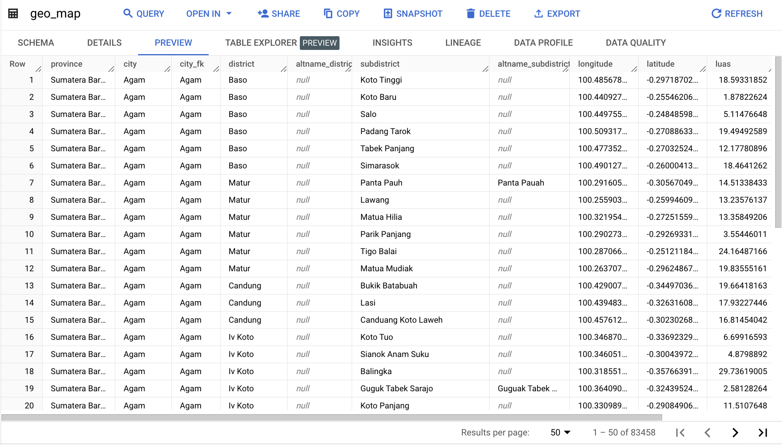Click the longitude column resize handle
The width and height of the screenshot is (782, 445).
(634, 69)
